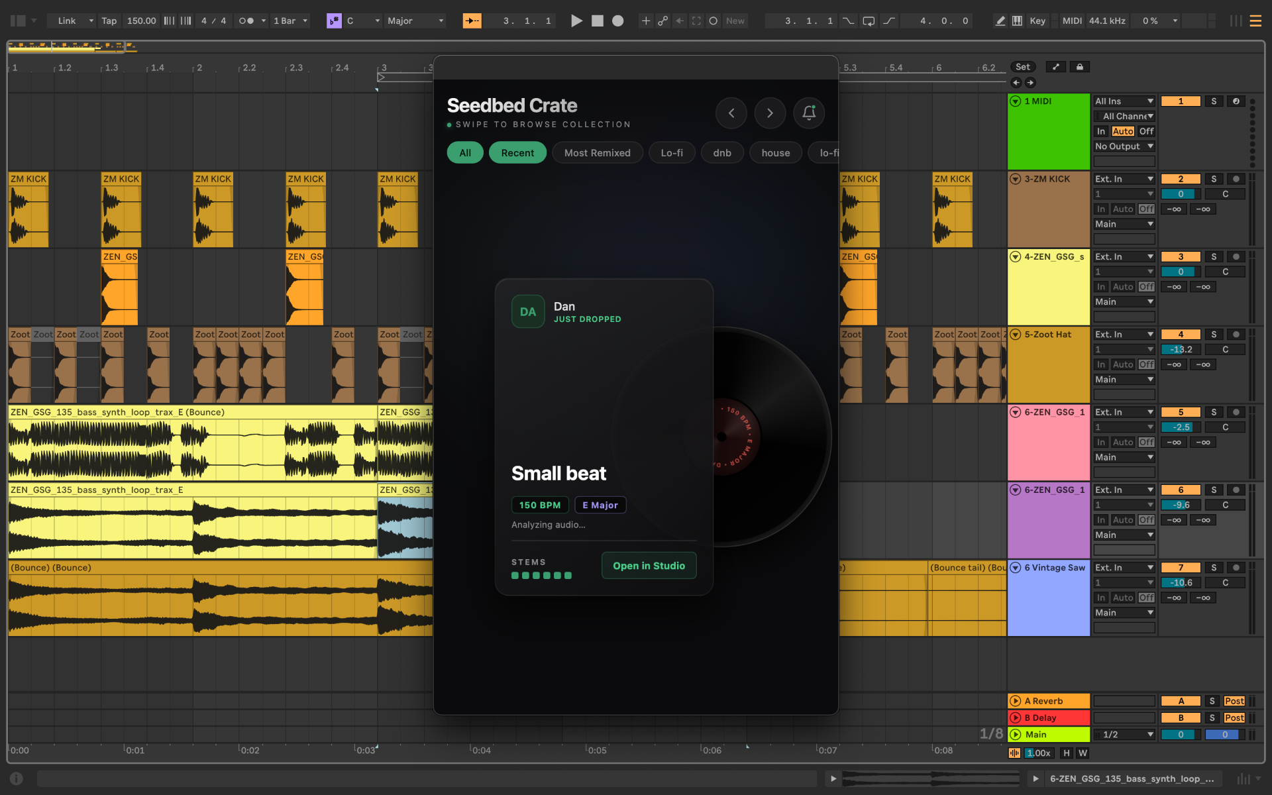This screenshot has height=795, width=1272.
Task: Select the Recent filter chip
Action: [517, 152]
